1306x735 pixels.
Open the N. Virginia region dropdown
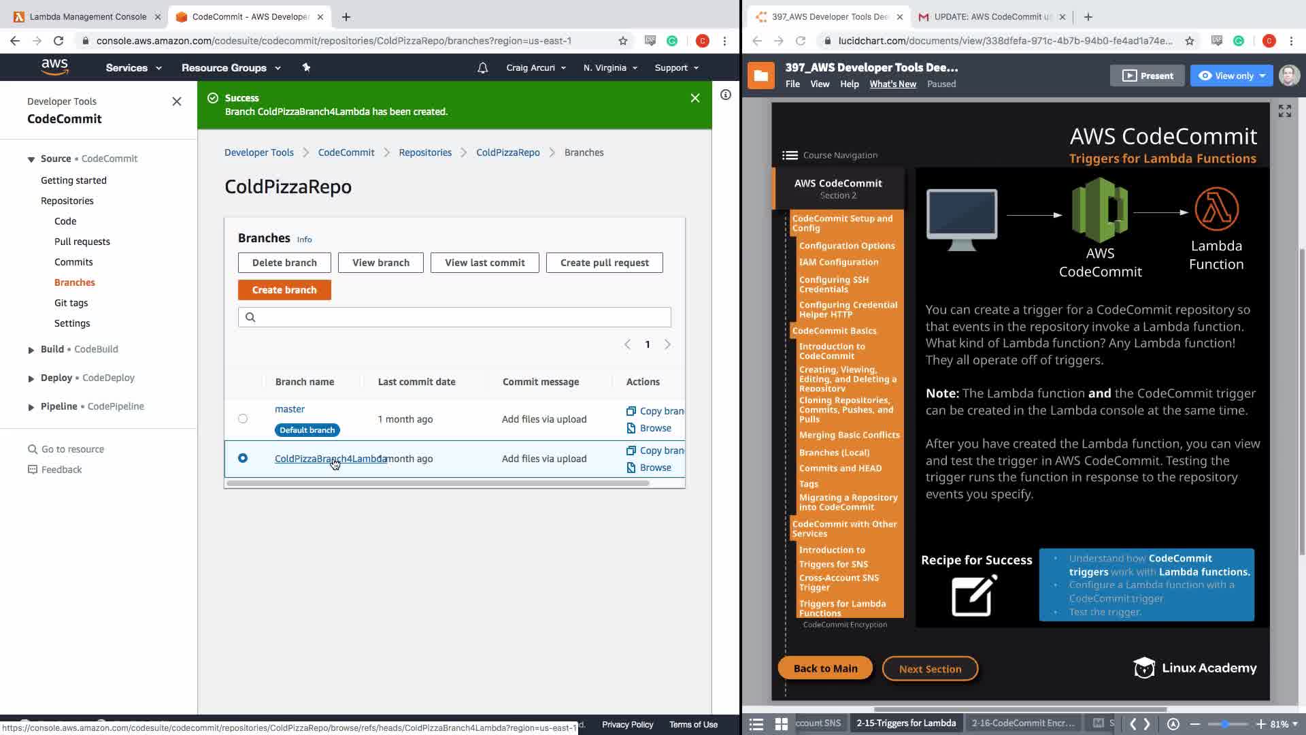point(609,68)
